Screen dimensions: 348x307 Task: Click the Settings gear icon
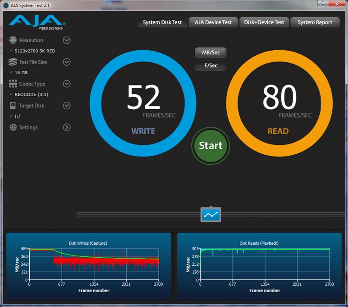[x=13, y=127]
